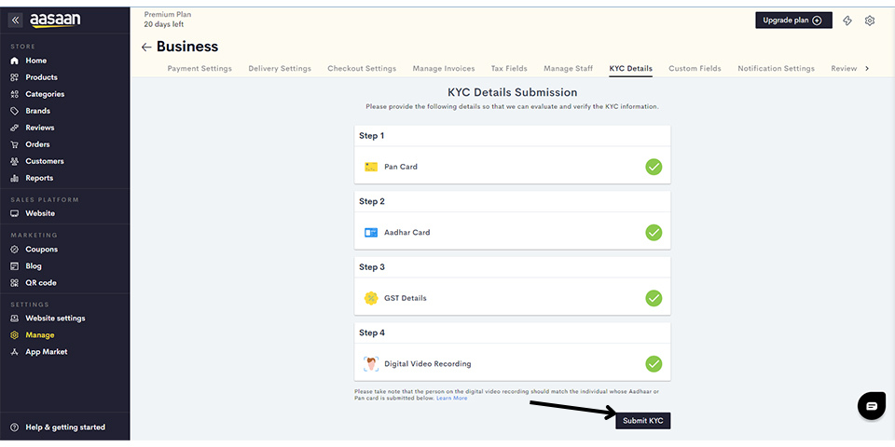Switch to Payment Settings tab

click(200, 68)
